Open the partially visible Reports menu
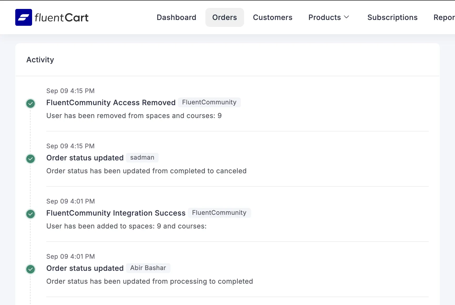Viewport: 455px width, 305px height. click(x=444, y=17)
